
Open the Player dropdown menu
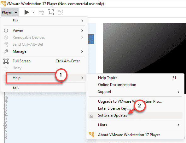pos(9,12)
